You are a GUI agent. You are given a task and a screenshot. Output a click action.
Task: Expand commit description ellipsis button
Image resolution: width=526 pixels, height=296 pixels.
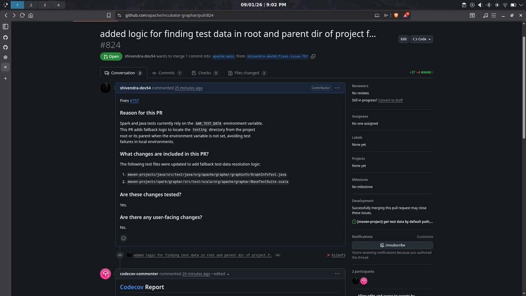tap(278, 255)
